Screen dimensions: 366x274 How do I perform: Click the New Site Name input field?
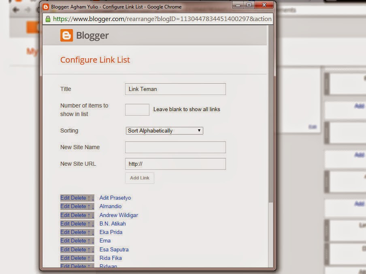[175, 147]
